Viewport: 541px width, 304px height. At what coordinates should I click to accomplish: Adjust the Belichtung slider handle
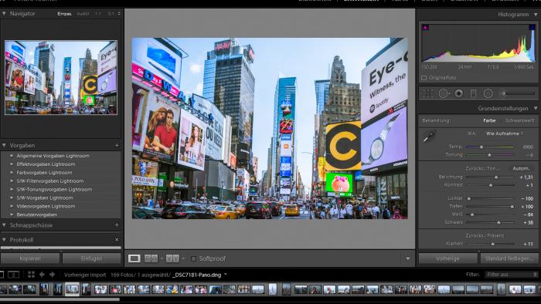click(496, 177)
